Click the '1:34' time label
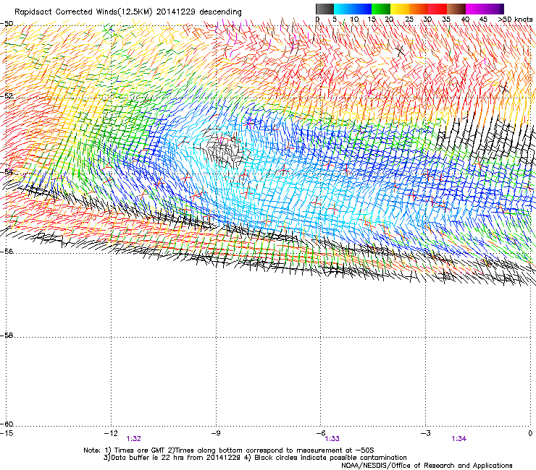The width and height of the screenshot is (536, 470). pos(458,439)
